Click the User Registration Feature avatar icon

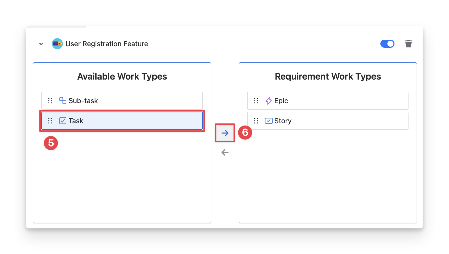[57, 44]
